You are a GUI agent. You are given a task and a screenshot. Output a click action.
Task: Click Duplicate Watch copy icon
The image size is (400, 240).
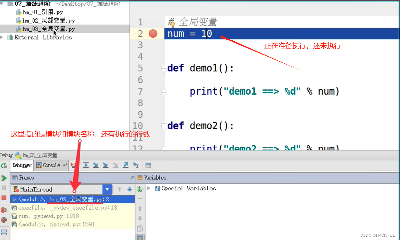pos(140,228)
